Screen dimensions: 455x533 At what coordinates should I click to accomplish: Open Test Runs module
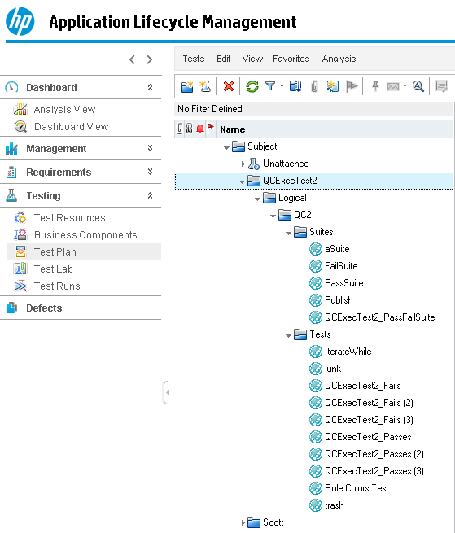click(57, 286)
